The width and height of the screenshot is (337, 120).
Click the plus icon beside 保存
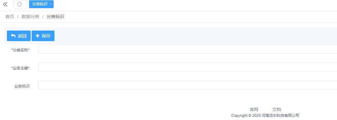(37, 36)
